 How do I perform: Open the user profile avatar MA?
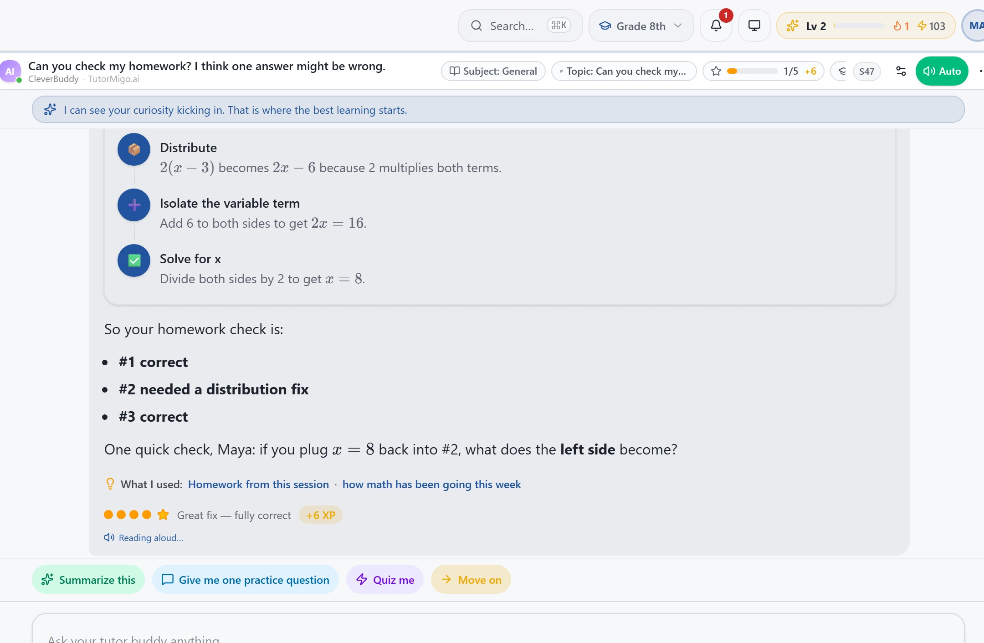tap(974, 26)
